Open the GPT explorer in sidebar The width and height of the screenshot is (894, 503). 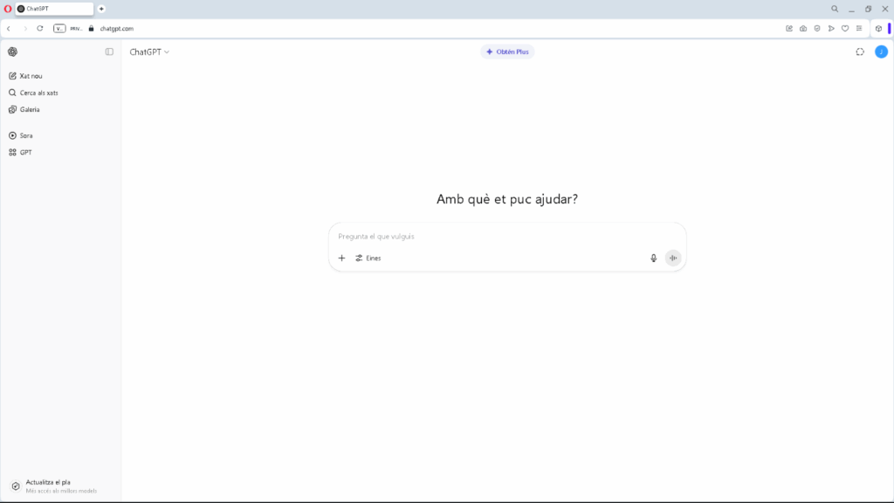coord(60,152)
